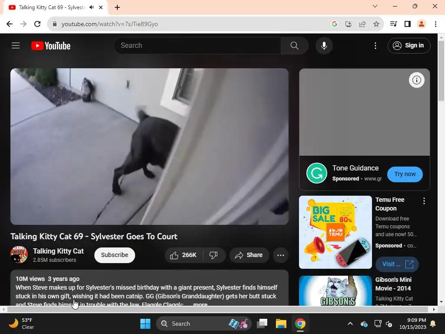The image size is (445, 334).
Task: Focus the YouTube search input field
Action: click(x=198, y=45)
